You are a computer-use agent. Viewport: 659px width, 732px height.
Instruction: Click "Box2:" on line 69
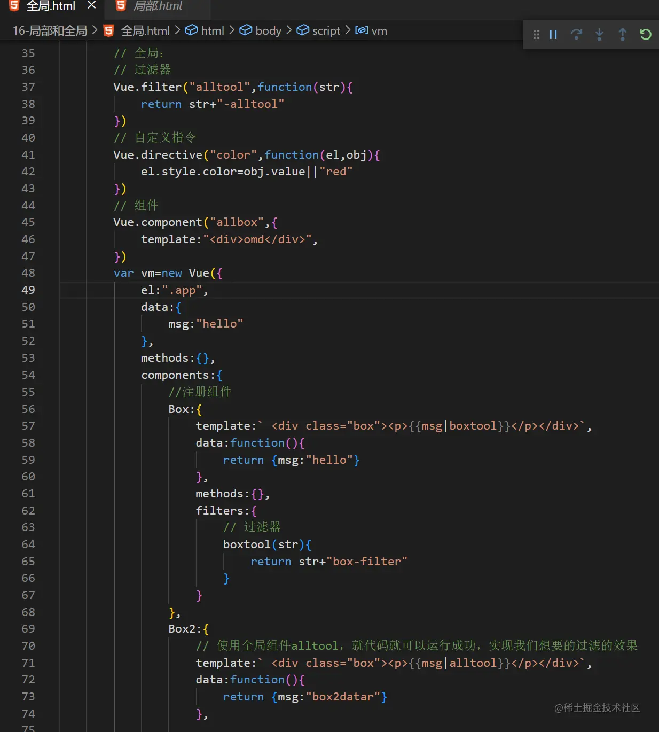click(x=185, y=629)
